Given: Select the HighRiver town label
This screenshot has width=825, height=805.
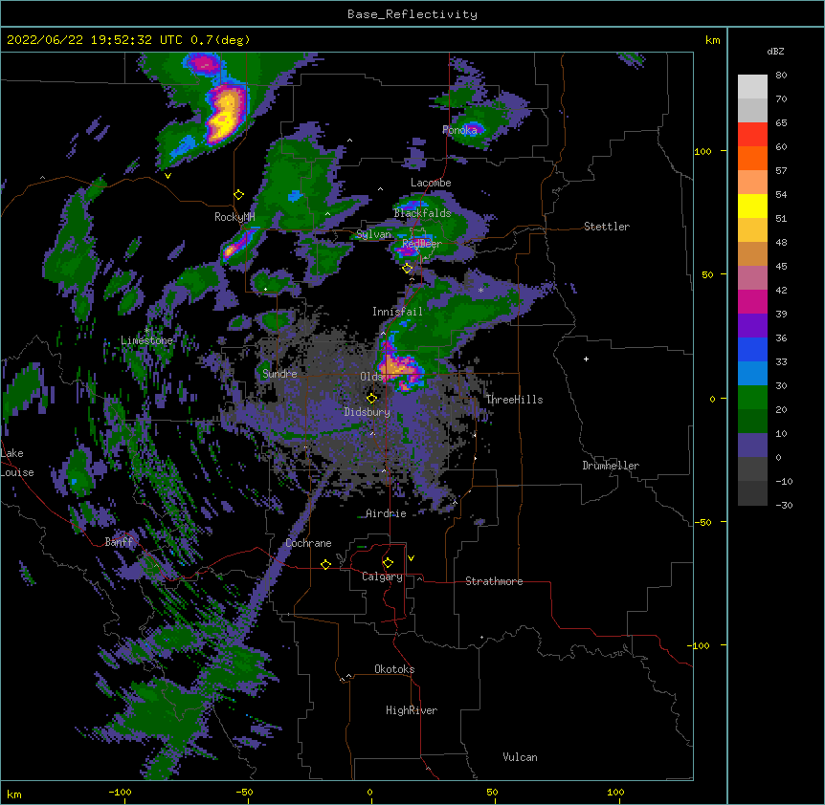Looking at the screenshot, I should pos(412,710).
